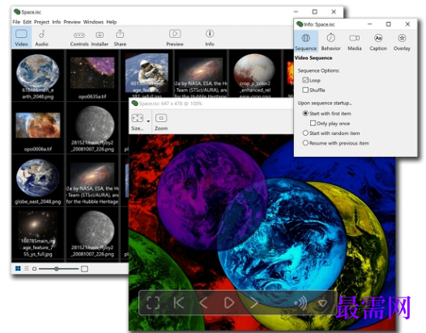
Task: Select the Video toolbar button
Action: [x=21, y=37]
